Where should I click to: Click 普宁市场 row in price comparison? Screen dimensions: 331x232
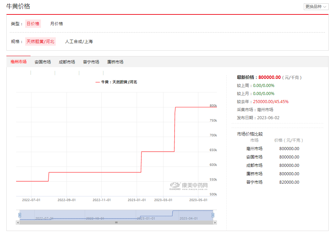[x=254, y=182]
